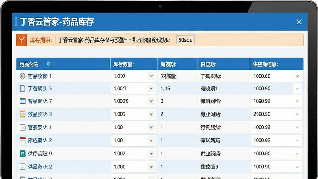
Task: Select the row name ending in V: 3
Action: [40, 114]
